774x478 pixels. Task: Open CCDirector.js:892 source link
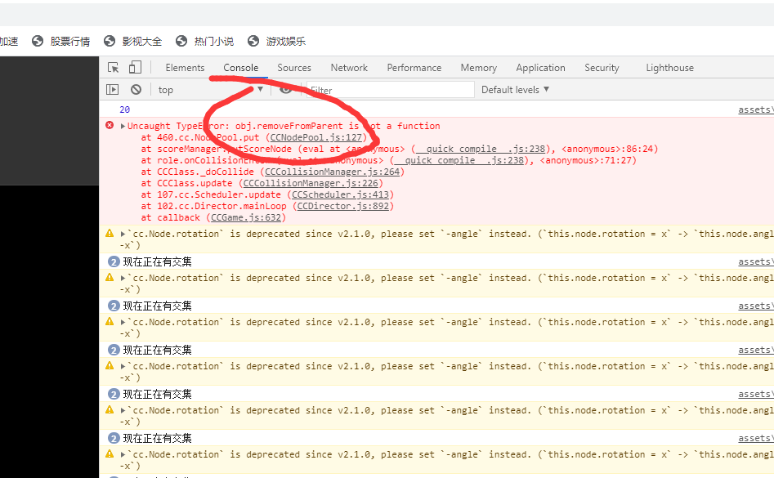[x=343, y=206]
